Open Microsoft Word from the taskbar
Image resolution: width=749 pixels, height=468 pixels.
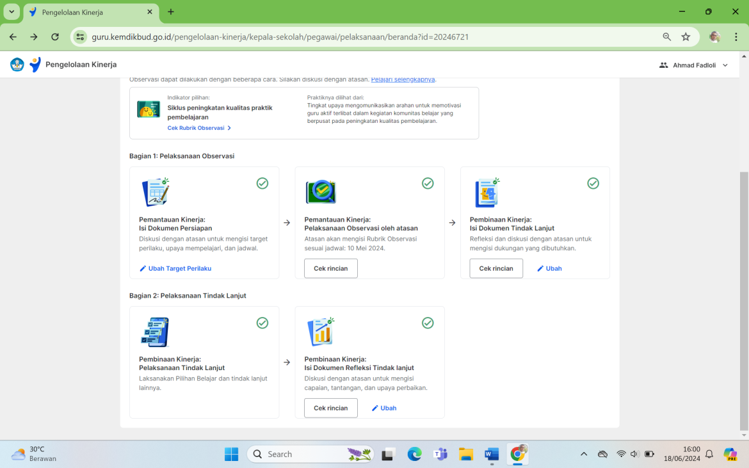click(x=491, y=454)
